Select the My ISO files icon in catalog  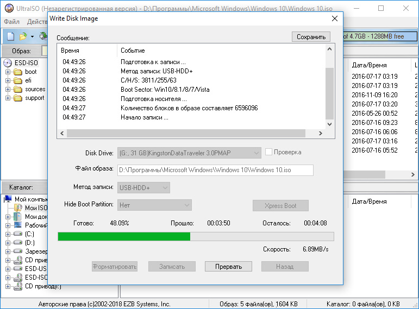pyautogui.click(x=18, y=208)
